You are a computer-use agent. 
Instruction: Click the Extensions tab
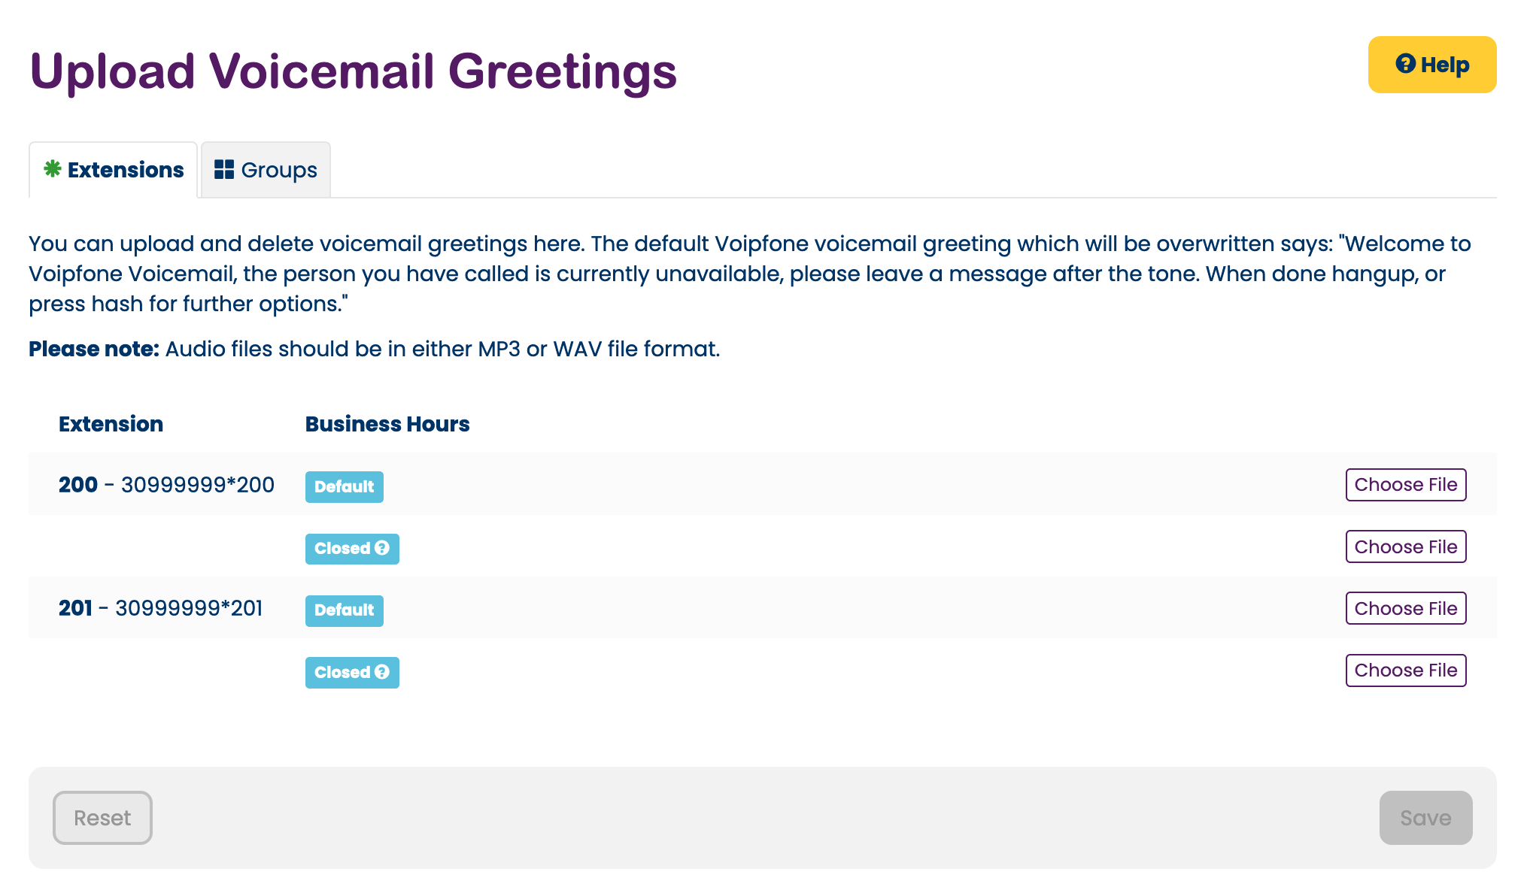pos(112,170)
